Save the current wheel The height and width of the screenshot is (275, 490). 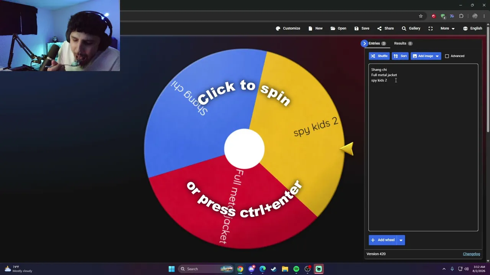(x=362, y=28)
